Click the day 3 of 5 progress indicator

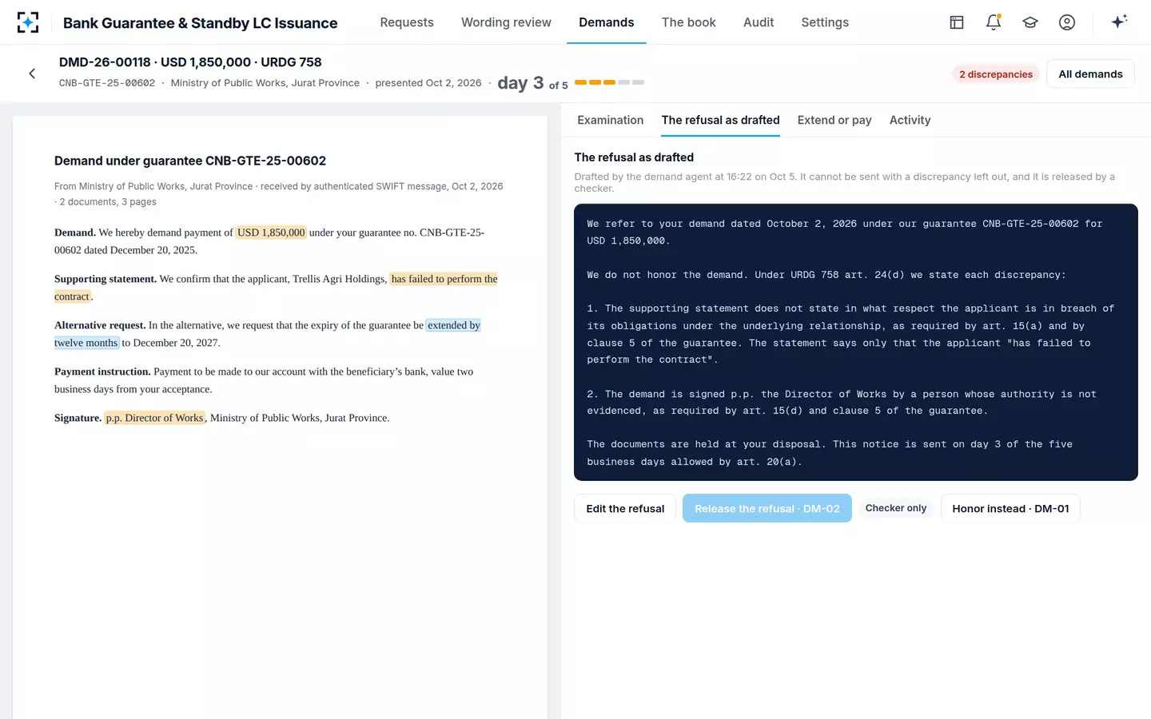(571, 82)
